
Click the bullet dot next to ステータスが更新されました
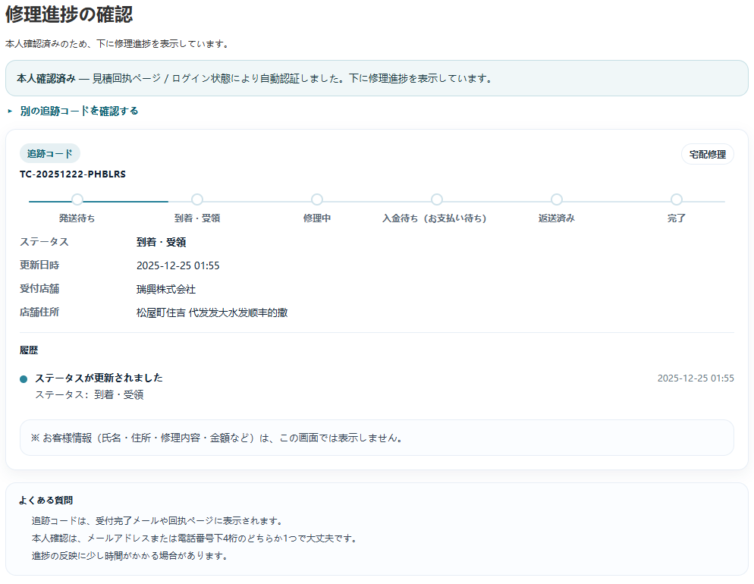(24, 377)
